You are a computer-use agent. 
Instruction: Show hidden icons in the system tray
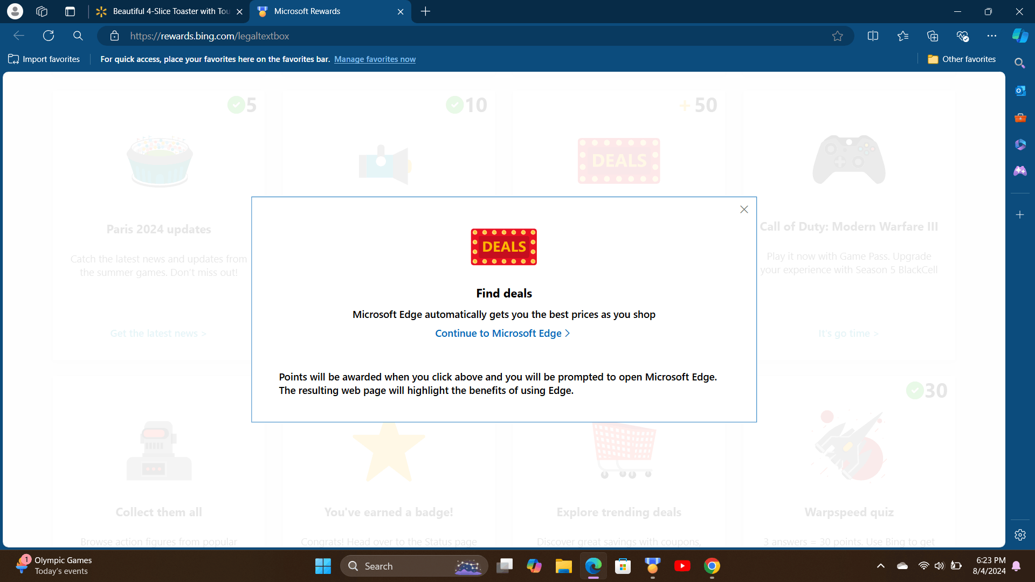coord(881,566)
